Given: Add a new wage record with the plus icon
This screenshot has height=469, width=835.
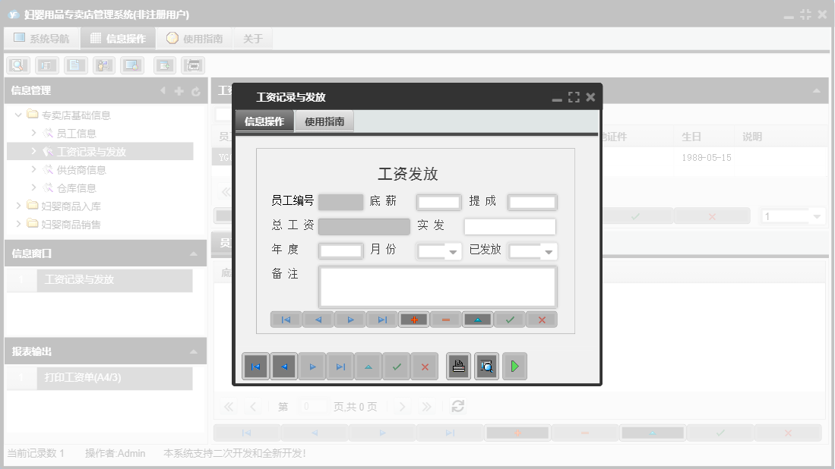Looking at the screenshot, I should click(x=413, y=319).
